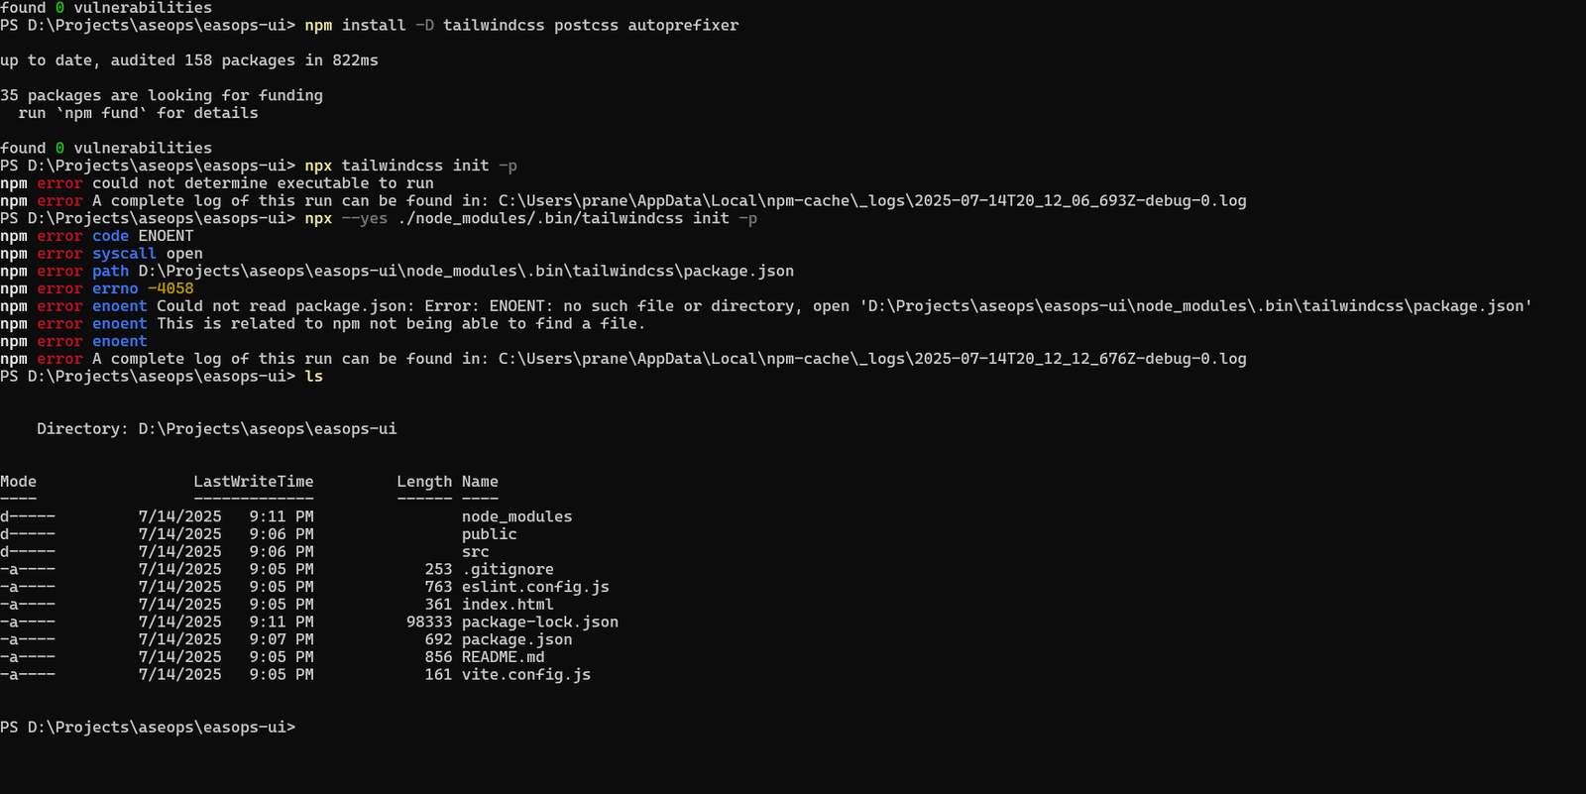This screenshot has height=794, width=1586.
Task: Click the 'ls' command text
Action: pos(314,377)
